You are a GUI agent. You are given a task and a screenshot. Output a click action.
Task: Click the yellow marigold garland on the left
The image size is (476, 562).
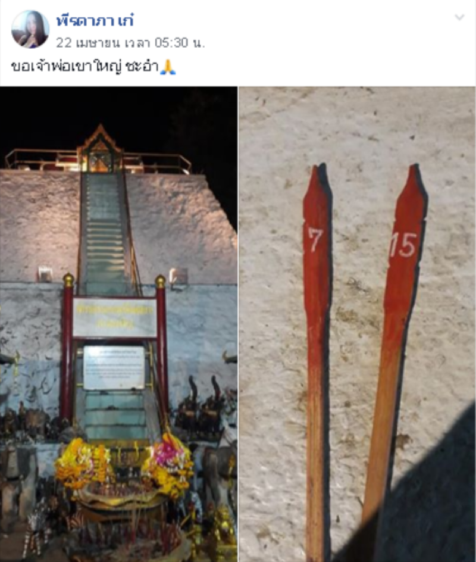[82, 463]
